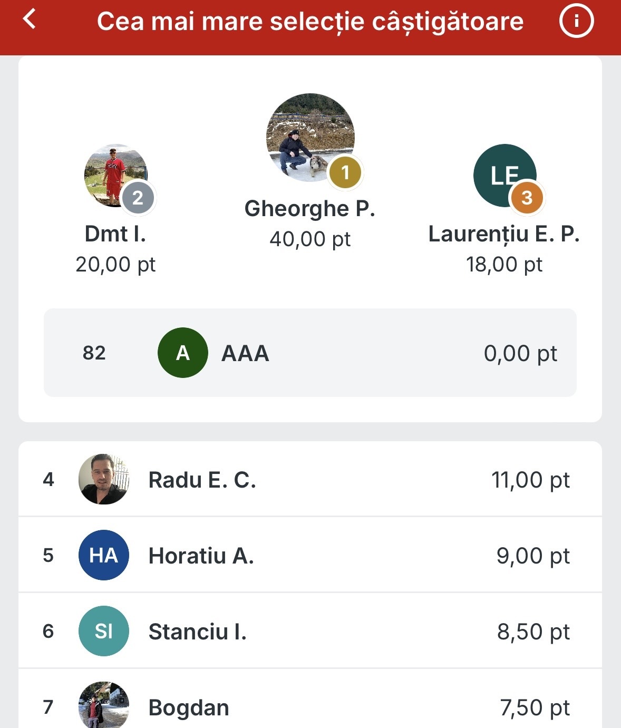This screenshot has height=728, width=621.
Task: Tap Dmt I.'s profile photo
Action: pyautogui.click(x=116, y=176)
